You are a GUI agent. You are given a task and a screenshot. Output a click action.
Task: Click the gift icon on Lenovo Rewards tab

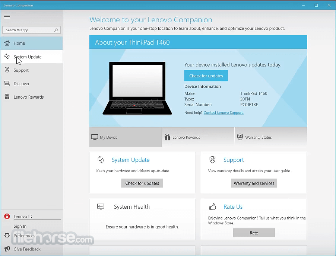pyautogui.click(x=167, y=137)
